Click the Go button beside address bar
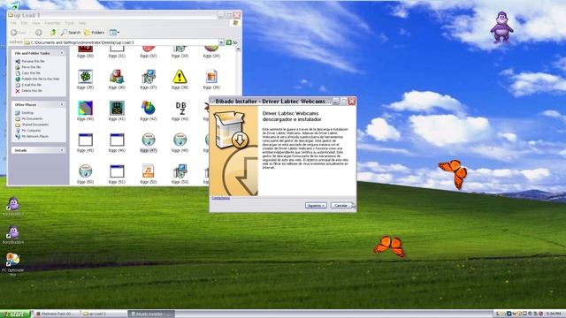 pos(232,42)
